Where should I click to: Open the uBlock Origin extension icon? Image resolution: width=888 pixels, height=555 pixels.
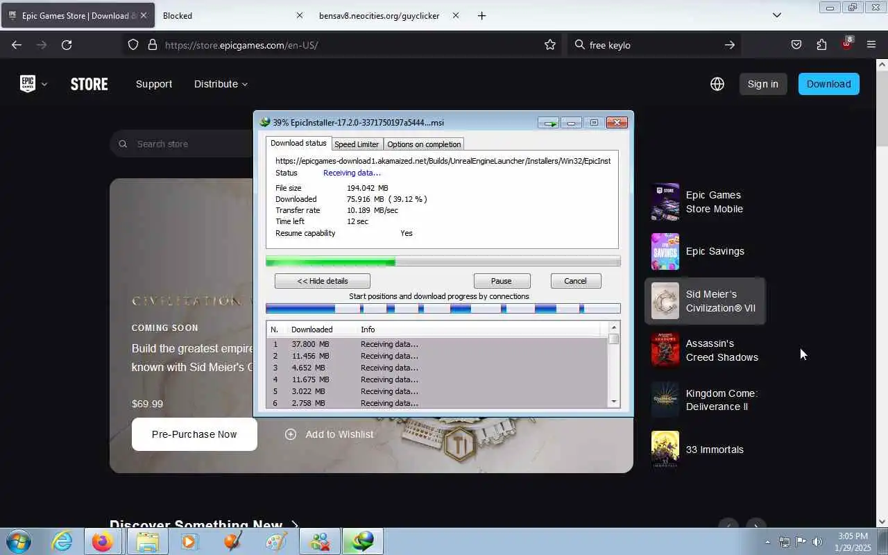click(846, 44)
